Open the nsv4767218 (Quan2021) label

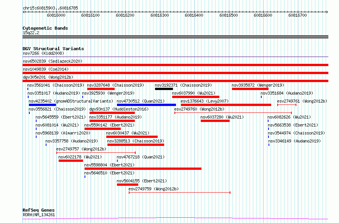coord(141,157)
